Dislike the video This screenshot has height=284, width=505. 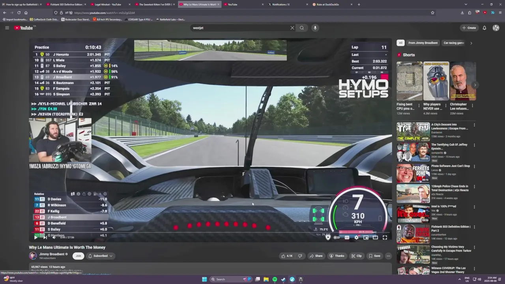point(300,256)
